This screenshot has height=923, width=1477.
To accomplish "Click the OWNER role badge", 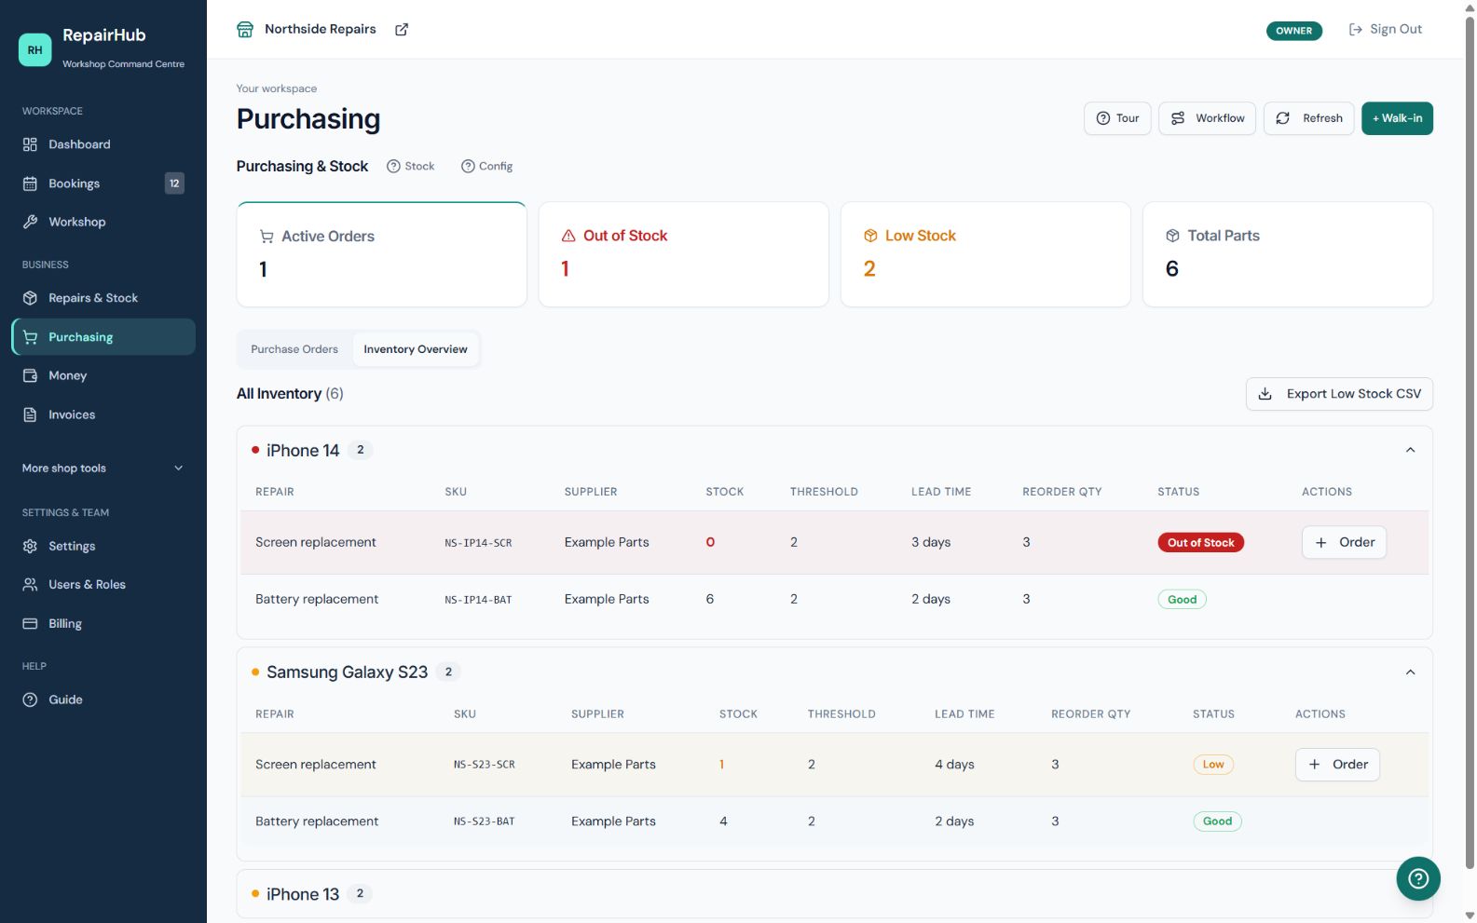I will [1293, 31].
